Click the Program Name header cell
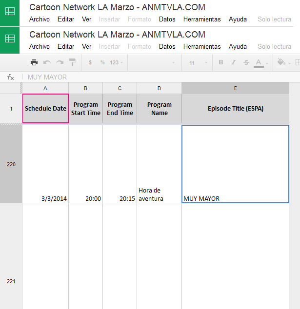Viewport: 300px width, 309px height. coord(159,109)
